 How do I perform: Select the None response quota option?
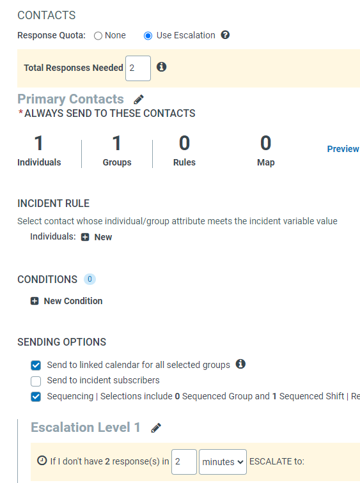pyautogui.click(x=98, y=36)
